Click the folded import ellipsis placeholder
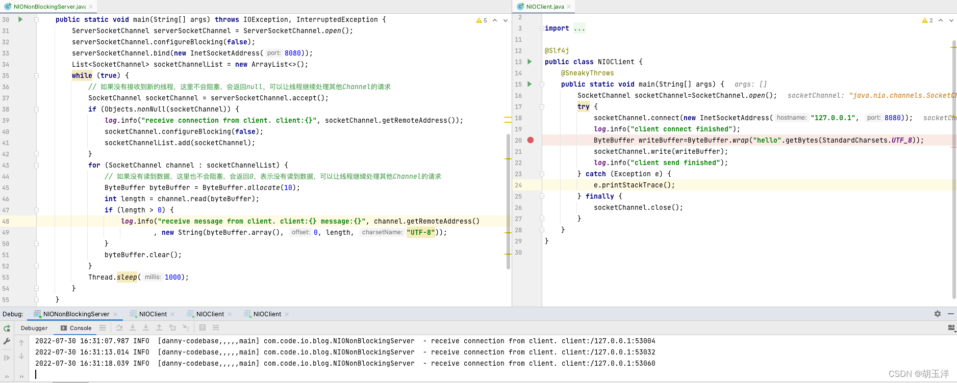Screen dimensions: 957x383 pos(580,29)
